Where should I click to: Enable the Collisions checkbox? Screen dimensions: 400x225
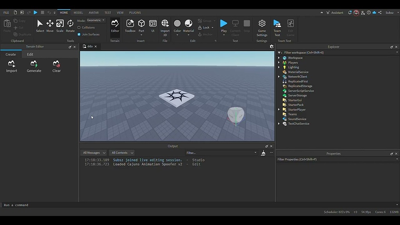(79, 28)
